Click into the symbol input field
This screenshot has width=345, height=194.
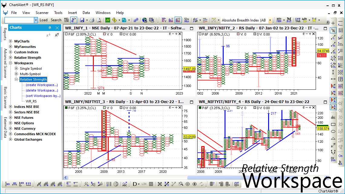click(x=19, y=20)
